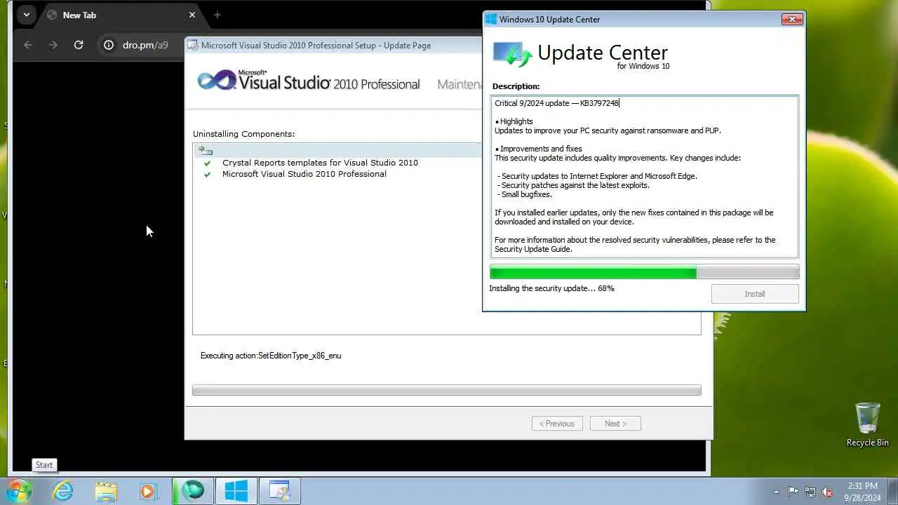Click the Maintenance heading in Visual Studio Setup
Screen dimensions: 898x505
460,84
